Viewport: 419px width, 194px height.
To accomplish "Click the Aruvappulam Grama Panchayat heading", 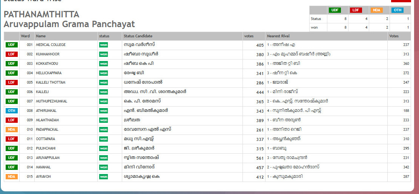I will [x=69, y=24].
